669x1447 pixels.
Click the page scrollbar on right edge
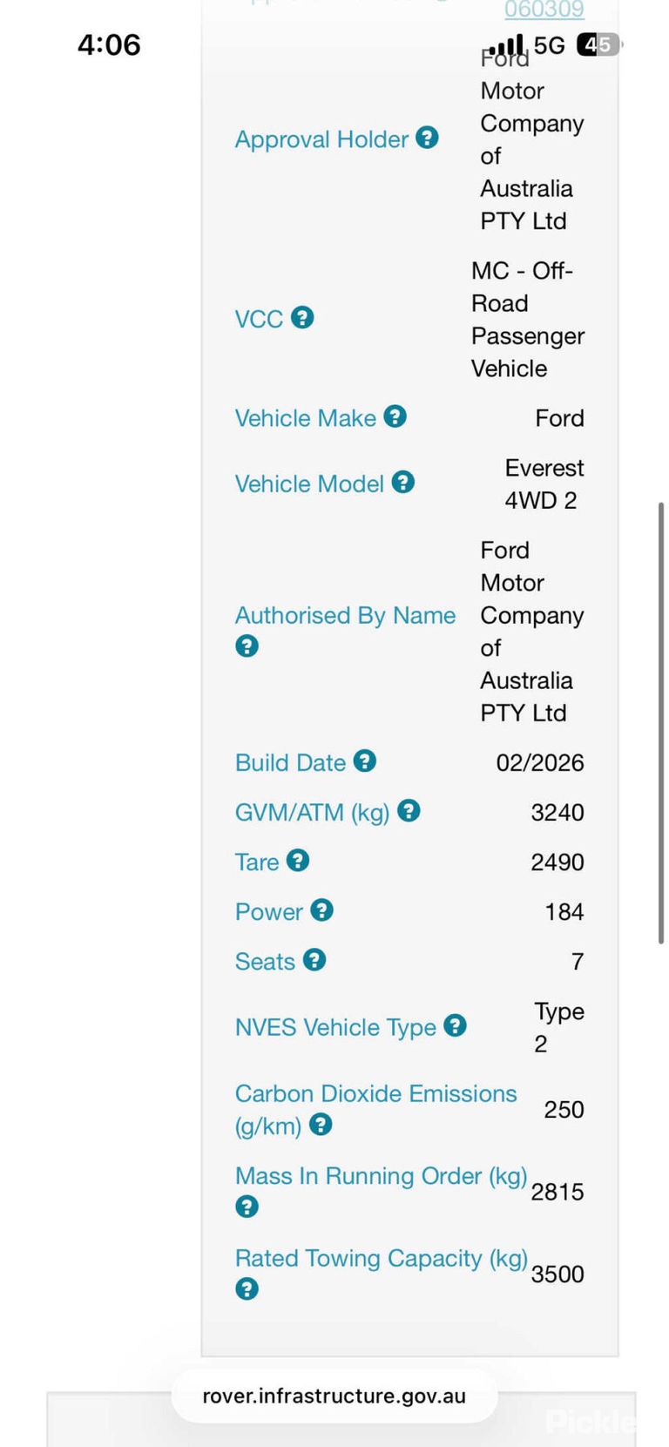(x=661, y=723)
